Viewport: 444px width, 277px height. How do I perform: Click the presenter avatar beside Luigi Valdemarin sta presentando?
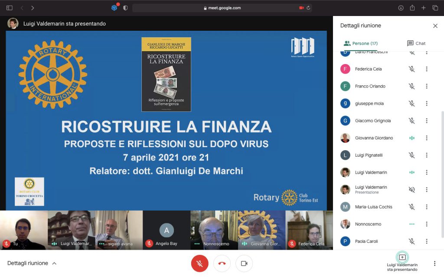pyautogui.click(x=13, y=23)
